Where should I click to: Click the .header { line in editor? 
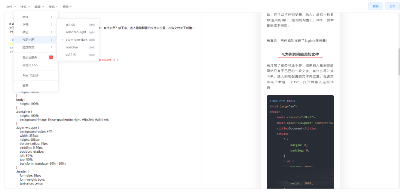click(x=22, y=171)
